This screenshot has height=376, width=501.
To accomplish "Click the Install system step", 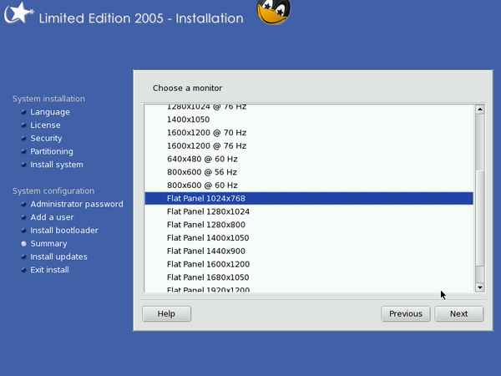I will [x=57, y=165].
